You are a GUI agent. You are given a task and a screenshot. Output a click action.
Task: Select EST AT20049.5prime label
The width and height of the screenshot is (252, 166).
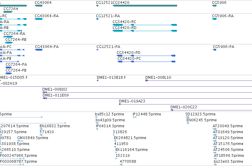pos(228,126)
